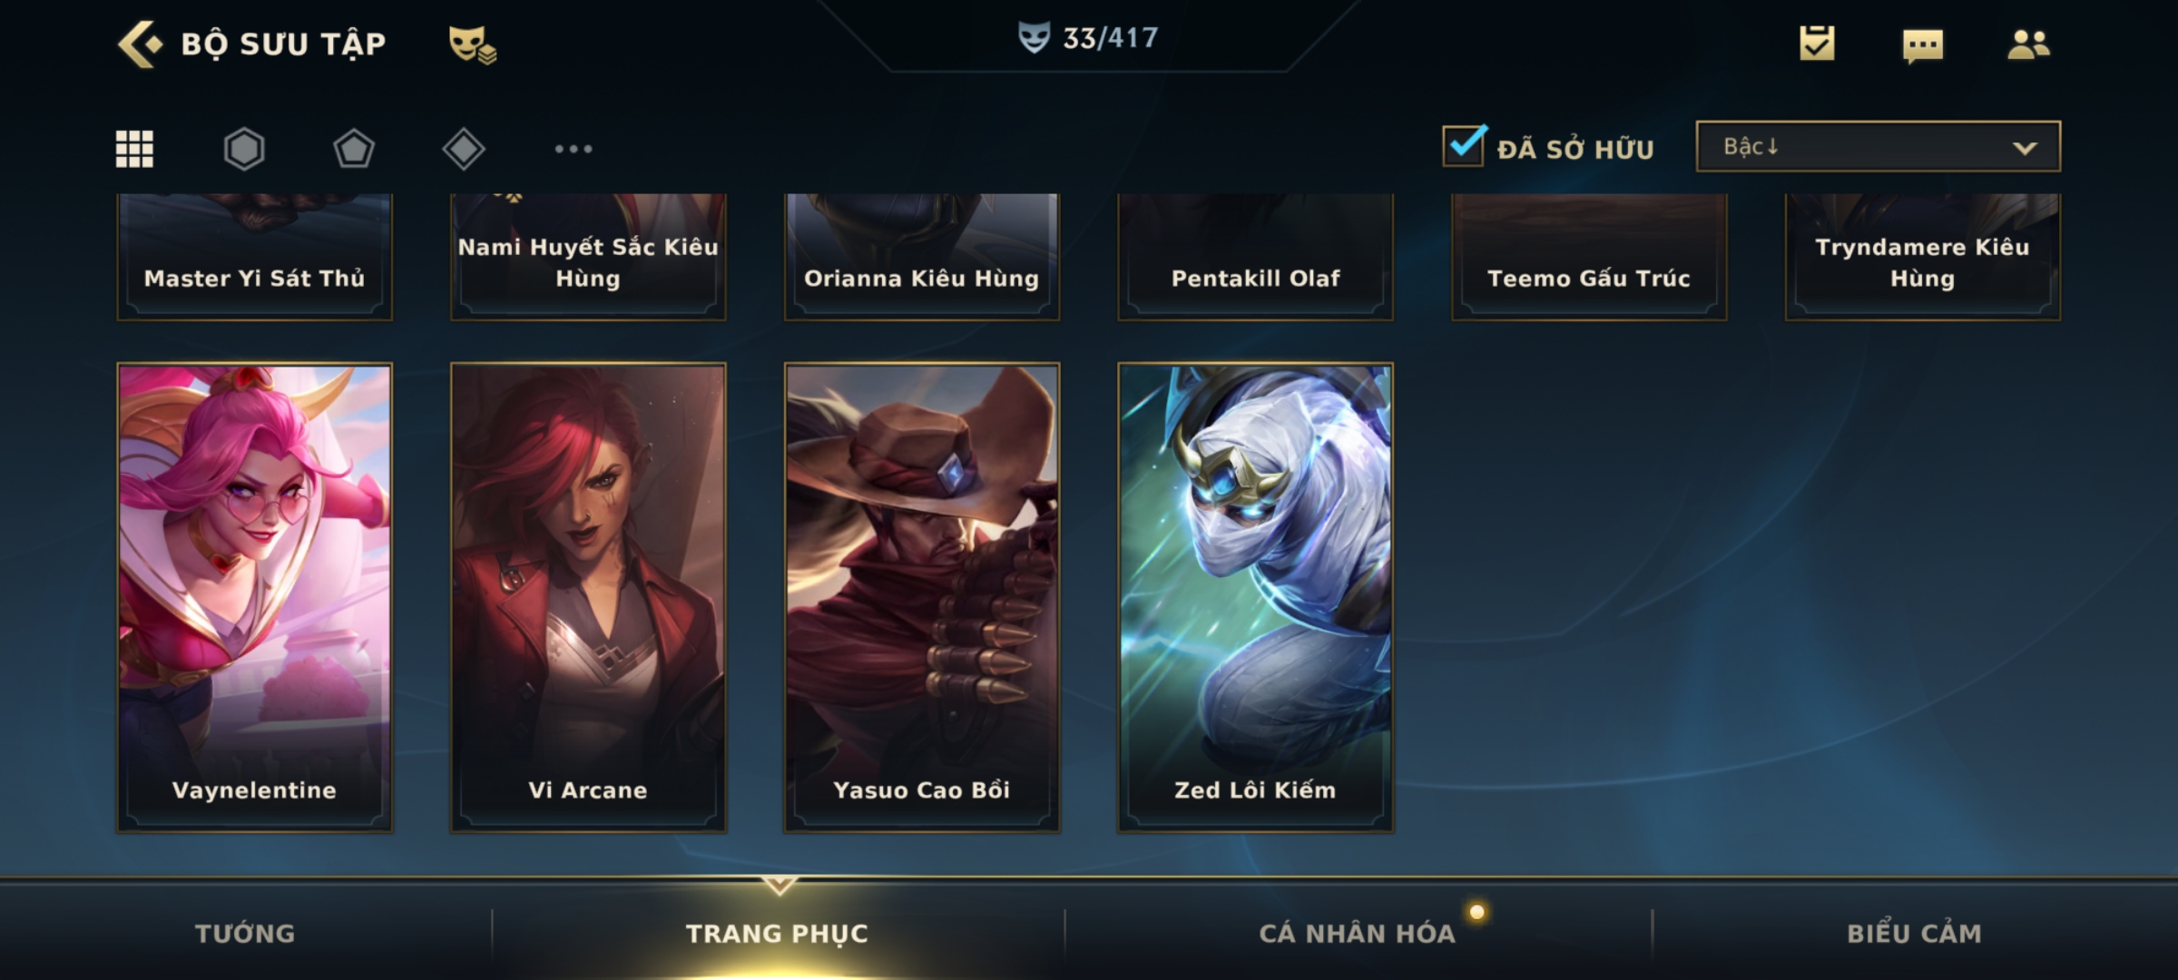Filter by pentagon rarity icon
This screenshot has height=980, width=2178.
click(354, 149)
